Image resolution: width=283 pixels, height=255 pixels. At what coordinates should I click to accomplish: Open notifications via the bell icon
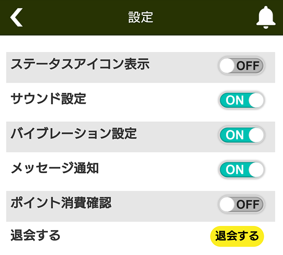[x=266, y=17]
